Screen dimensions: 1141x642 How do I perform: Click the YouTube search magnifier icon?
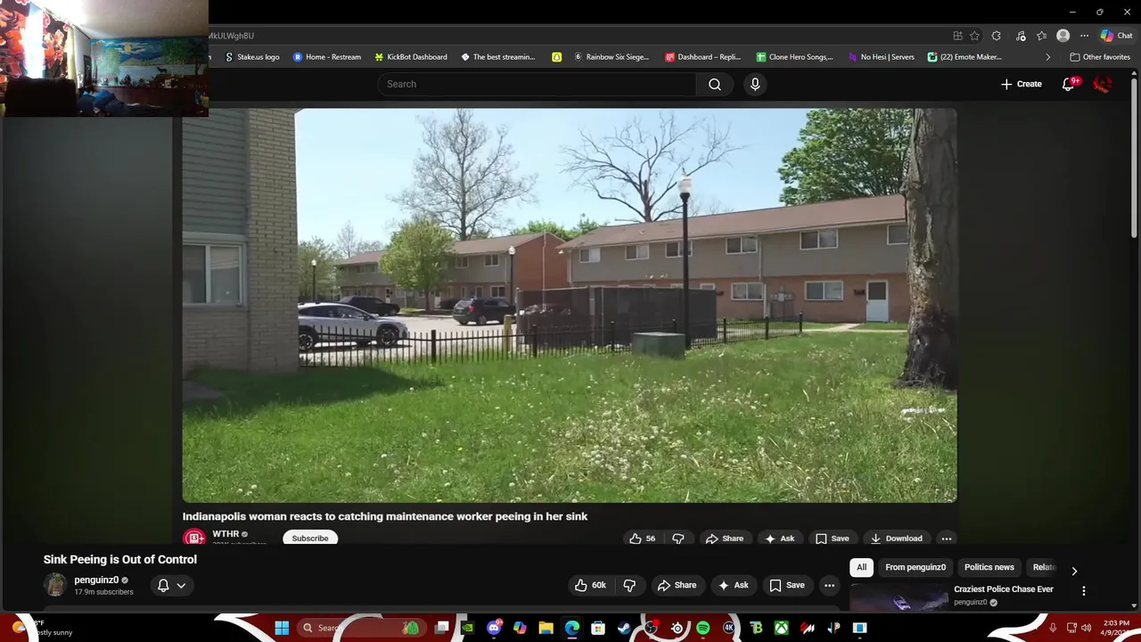[715, 84]
